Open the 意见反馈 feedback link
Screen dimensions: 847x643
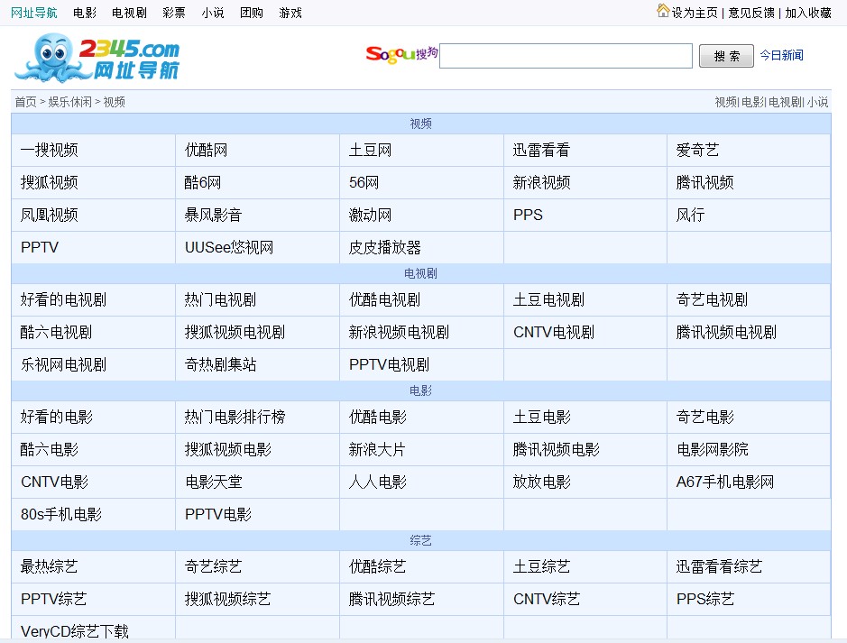pyautogui.click(x=750, y=13)
